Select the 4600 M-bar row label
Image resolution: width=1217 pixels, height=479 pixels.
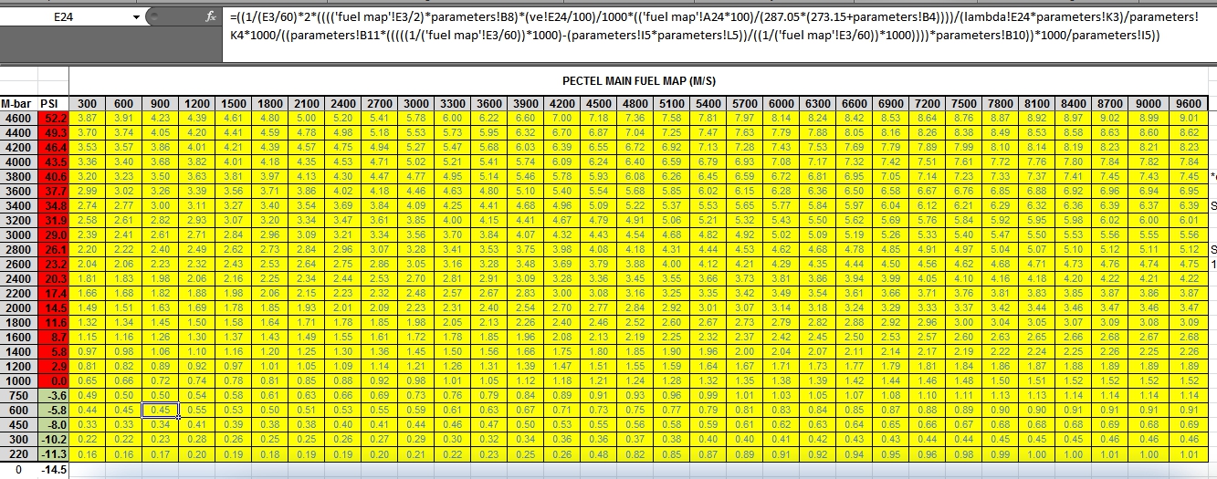coord(18,119)
